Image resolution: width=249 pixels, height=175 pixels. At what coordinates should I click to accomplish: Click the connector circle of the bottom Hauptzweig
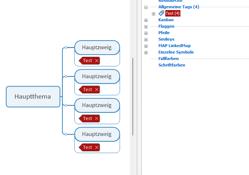pyautogui.click(x=66, y=134)
